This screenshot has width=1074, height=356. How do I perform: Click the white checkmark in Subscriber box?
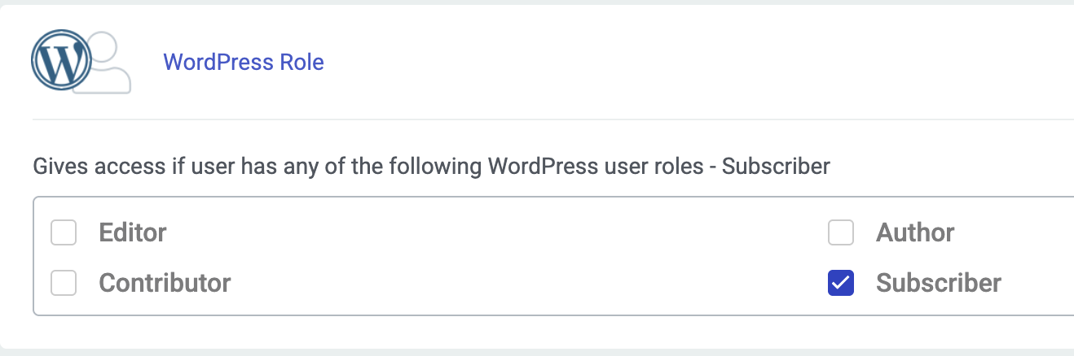(841, 283)
